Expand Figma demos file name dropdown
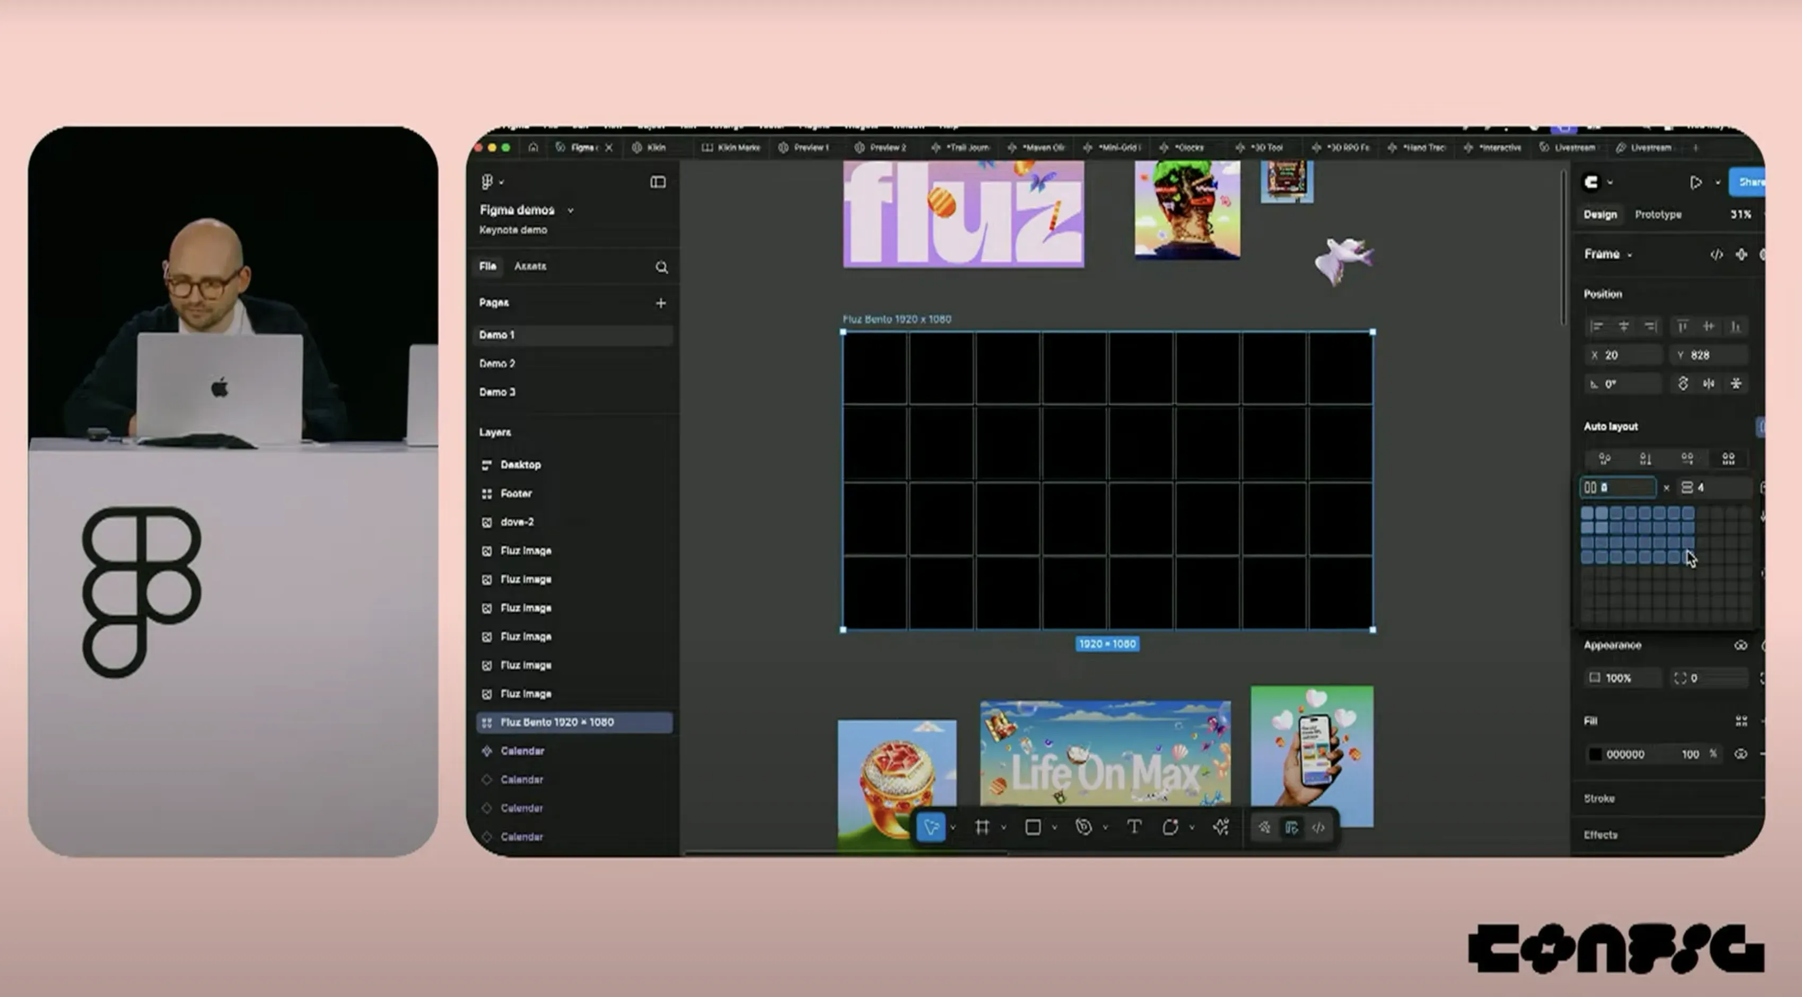This screenshot has width=1802, height=997. [570, 211]
